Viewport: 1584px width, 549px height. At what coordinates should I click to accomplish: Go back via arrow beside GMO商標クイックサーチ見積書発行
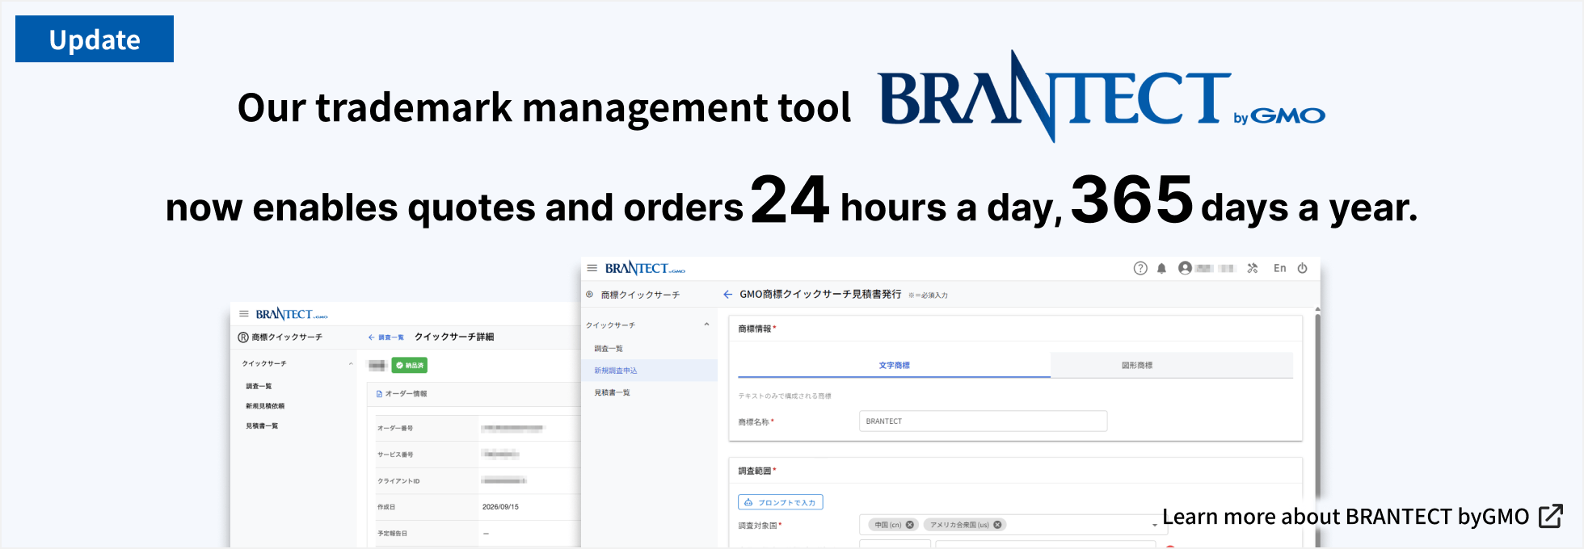click(x=728, y=295)
